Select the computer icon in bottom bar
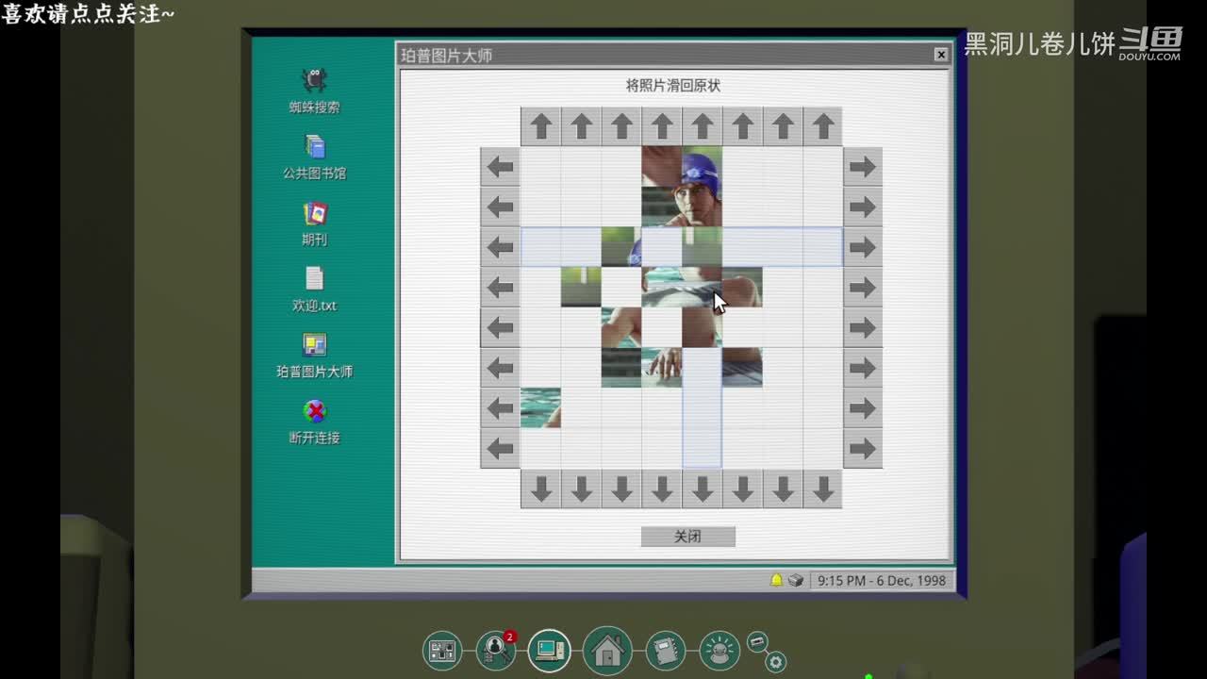This screenshot has width=1207, height=679. coord(549,651)
